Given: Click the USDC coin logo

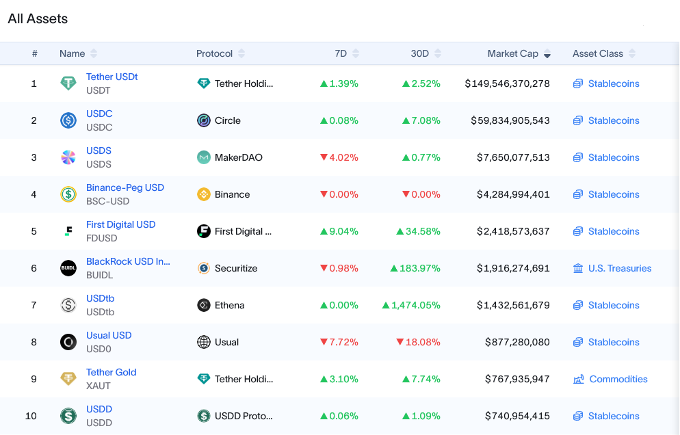Looking at the screenshot, I should pos(68,120).
